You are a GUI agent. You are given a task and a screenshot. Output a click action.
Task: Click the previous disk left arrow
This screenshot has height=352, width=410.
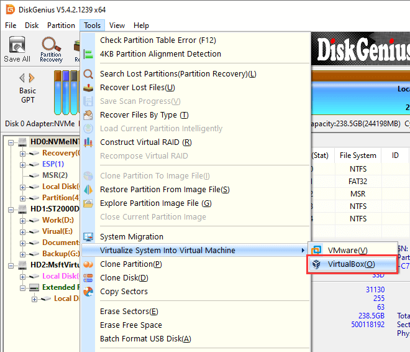[22, 78]
